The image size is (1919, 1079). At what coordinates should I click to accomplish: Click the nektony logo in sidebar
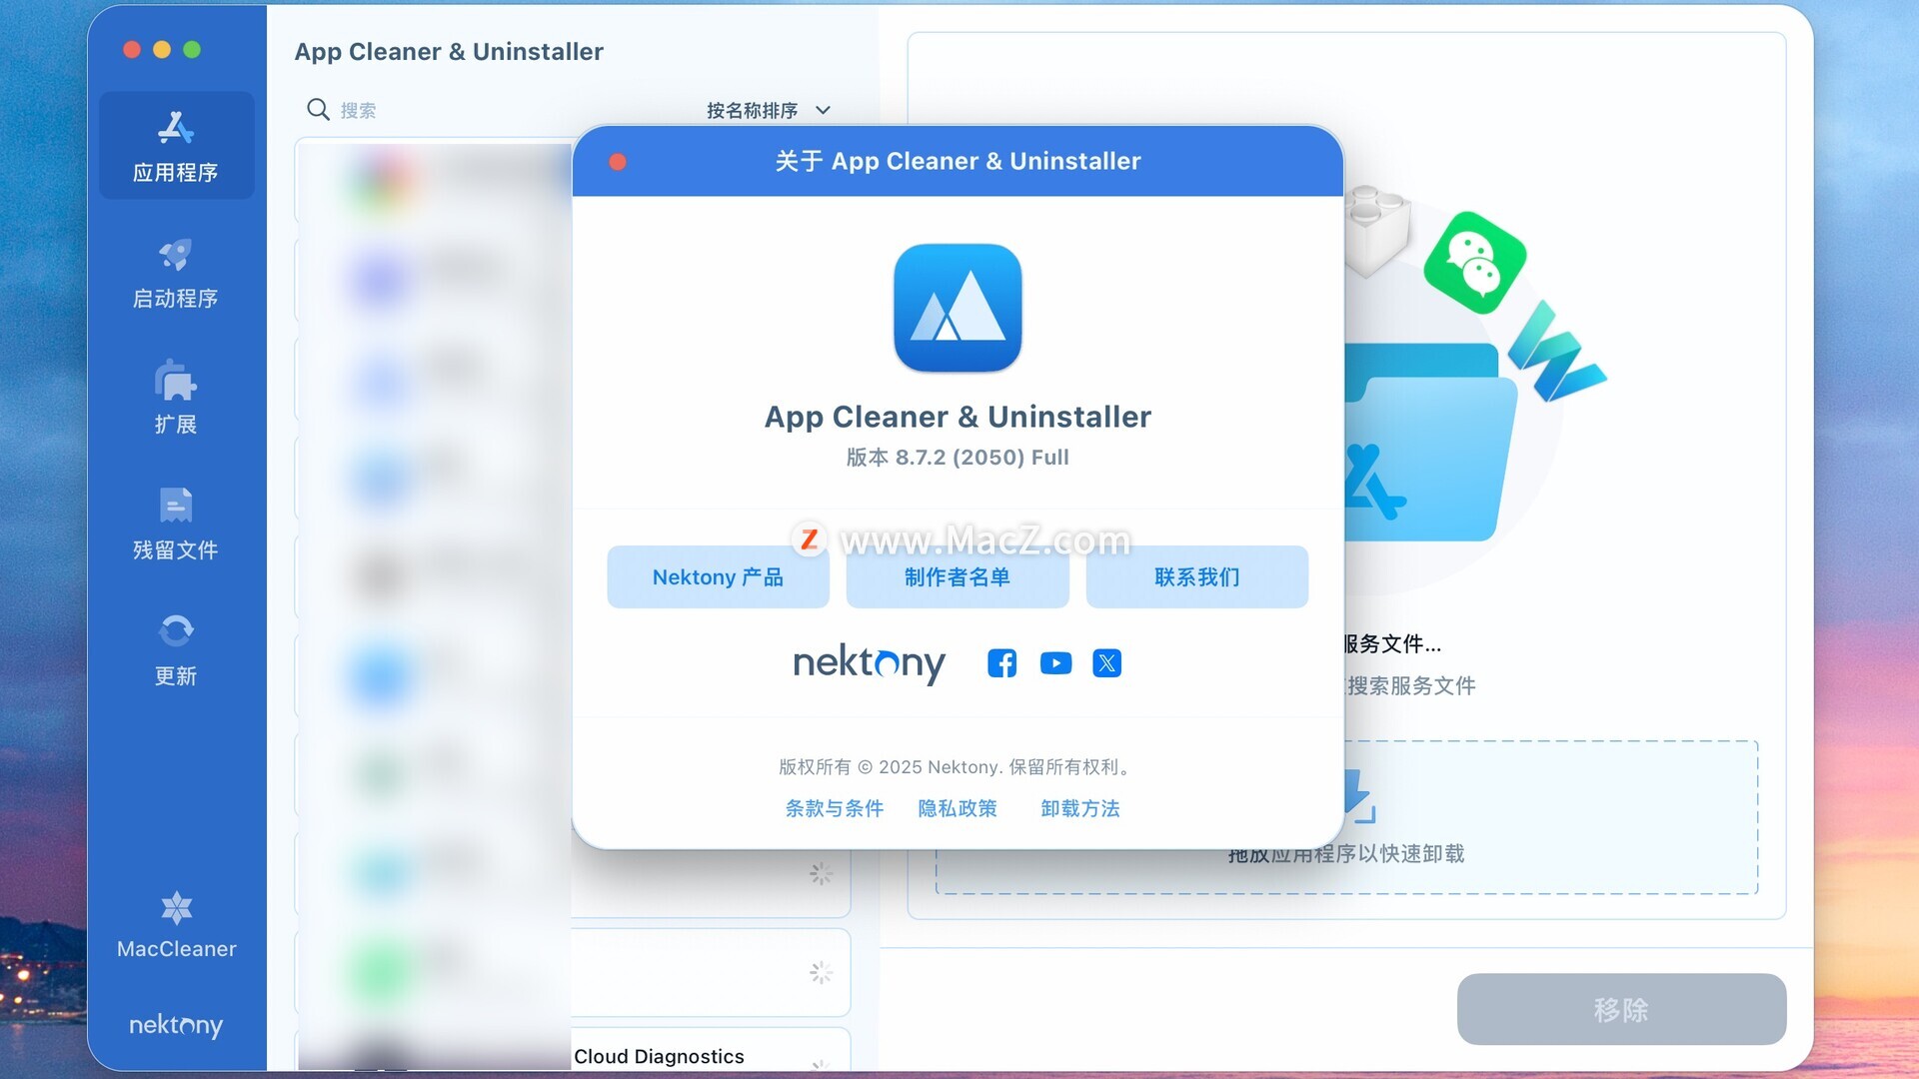(176, 1025)
